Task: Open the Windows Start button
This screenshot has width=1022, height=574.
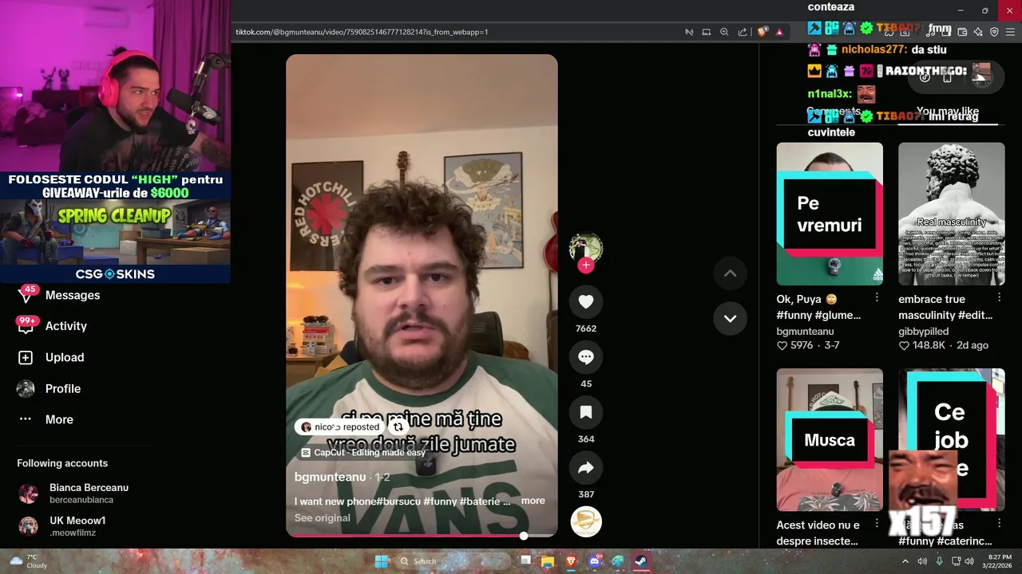Action: (382, 561)
